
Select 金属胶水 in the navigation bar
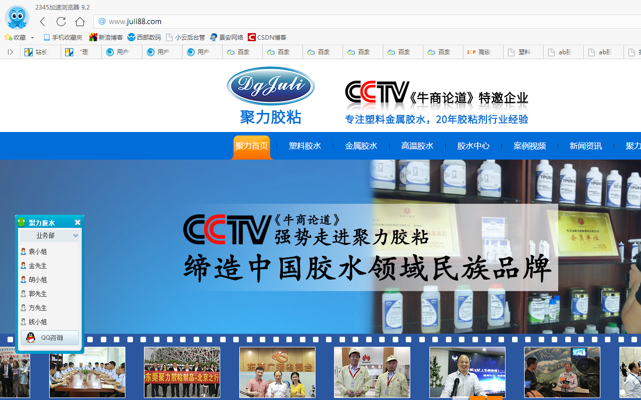point(361,146)
